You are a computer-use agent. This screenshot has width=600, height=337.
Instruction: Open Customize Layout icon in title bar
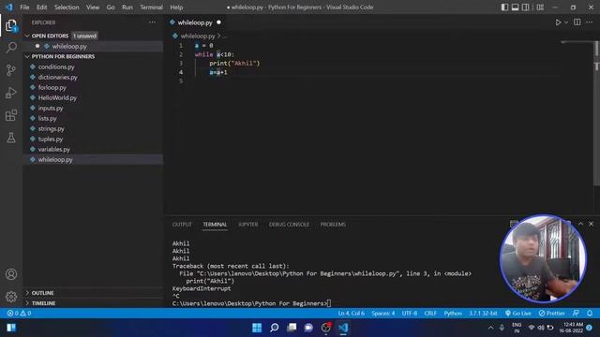pos(540,7)
